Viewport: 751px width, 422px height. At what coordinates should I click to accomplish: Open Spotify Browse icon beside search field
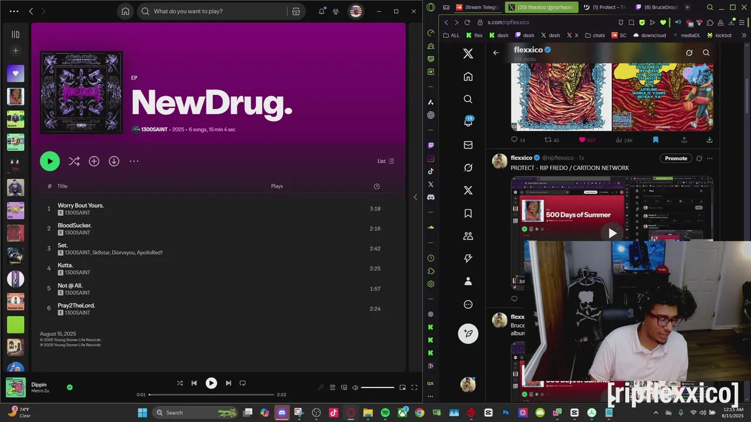(296, 11)
